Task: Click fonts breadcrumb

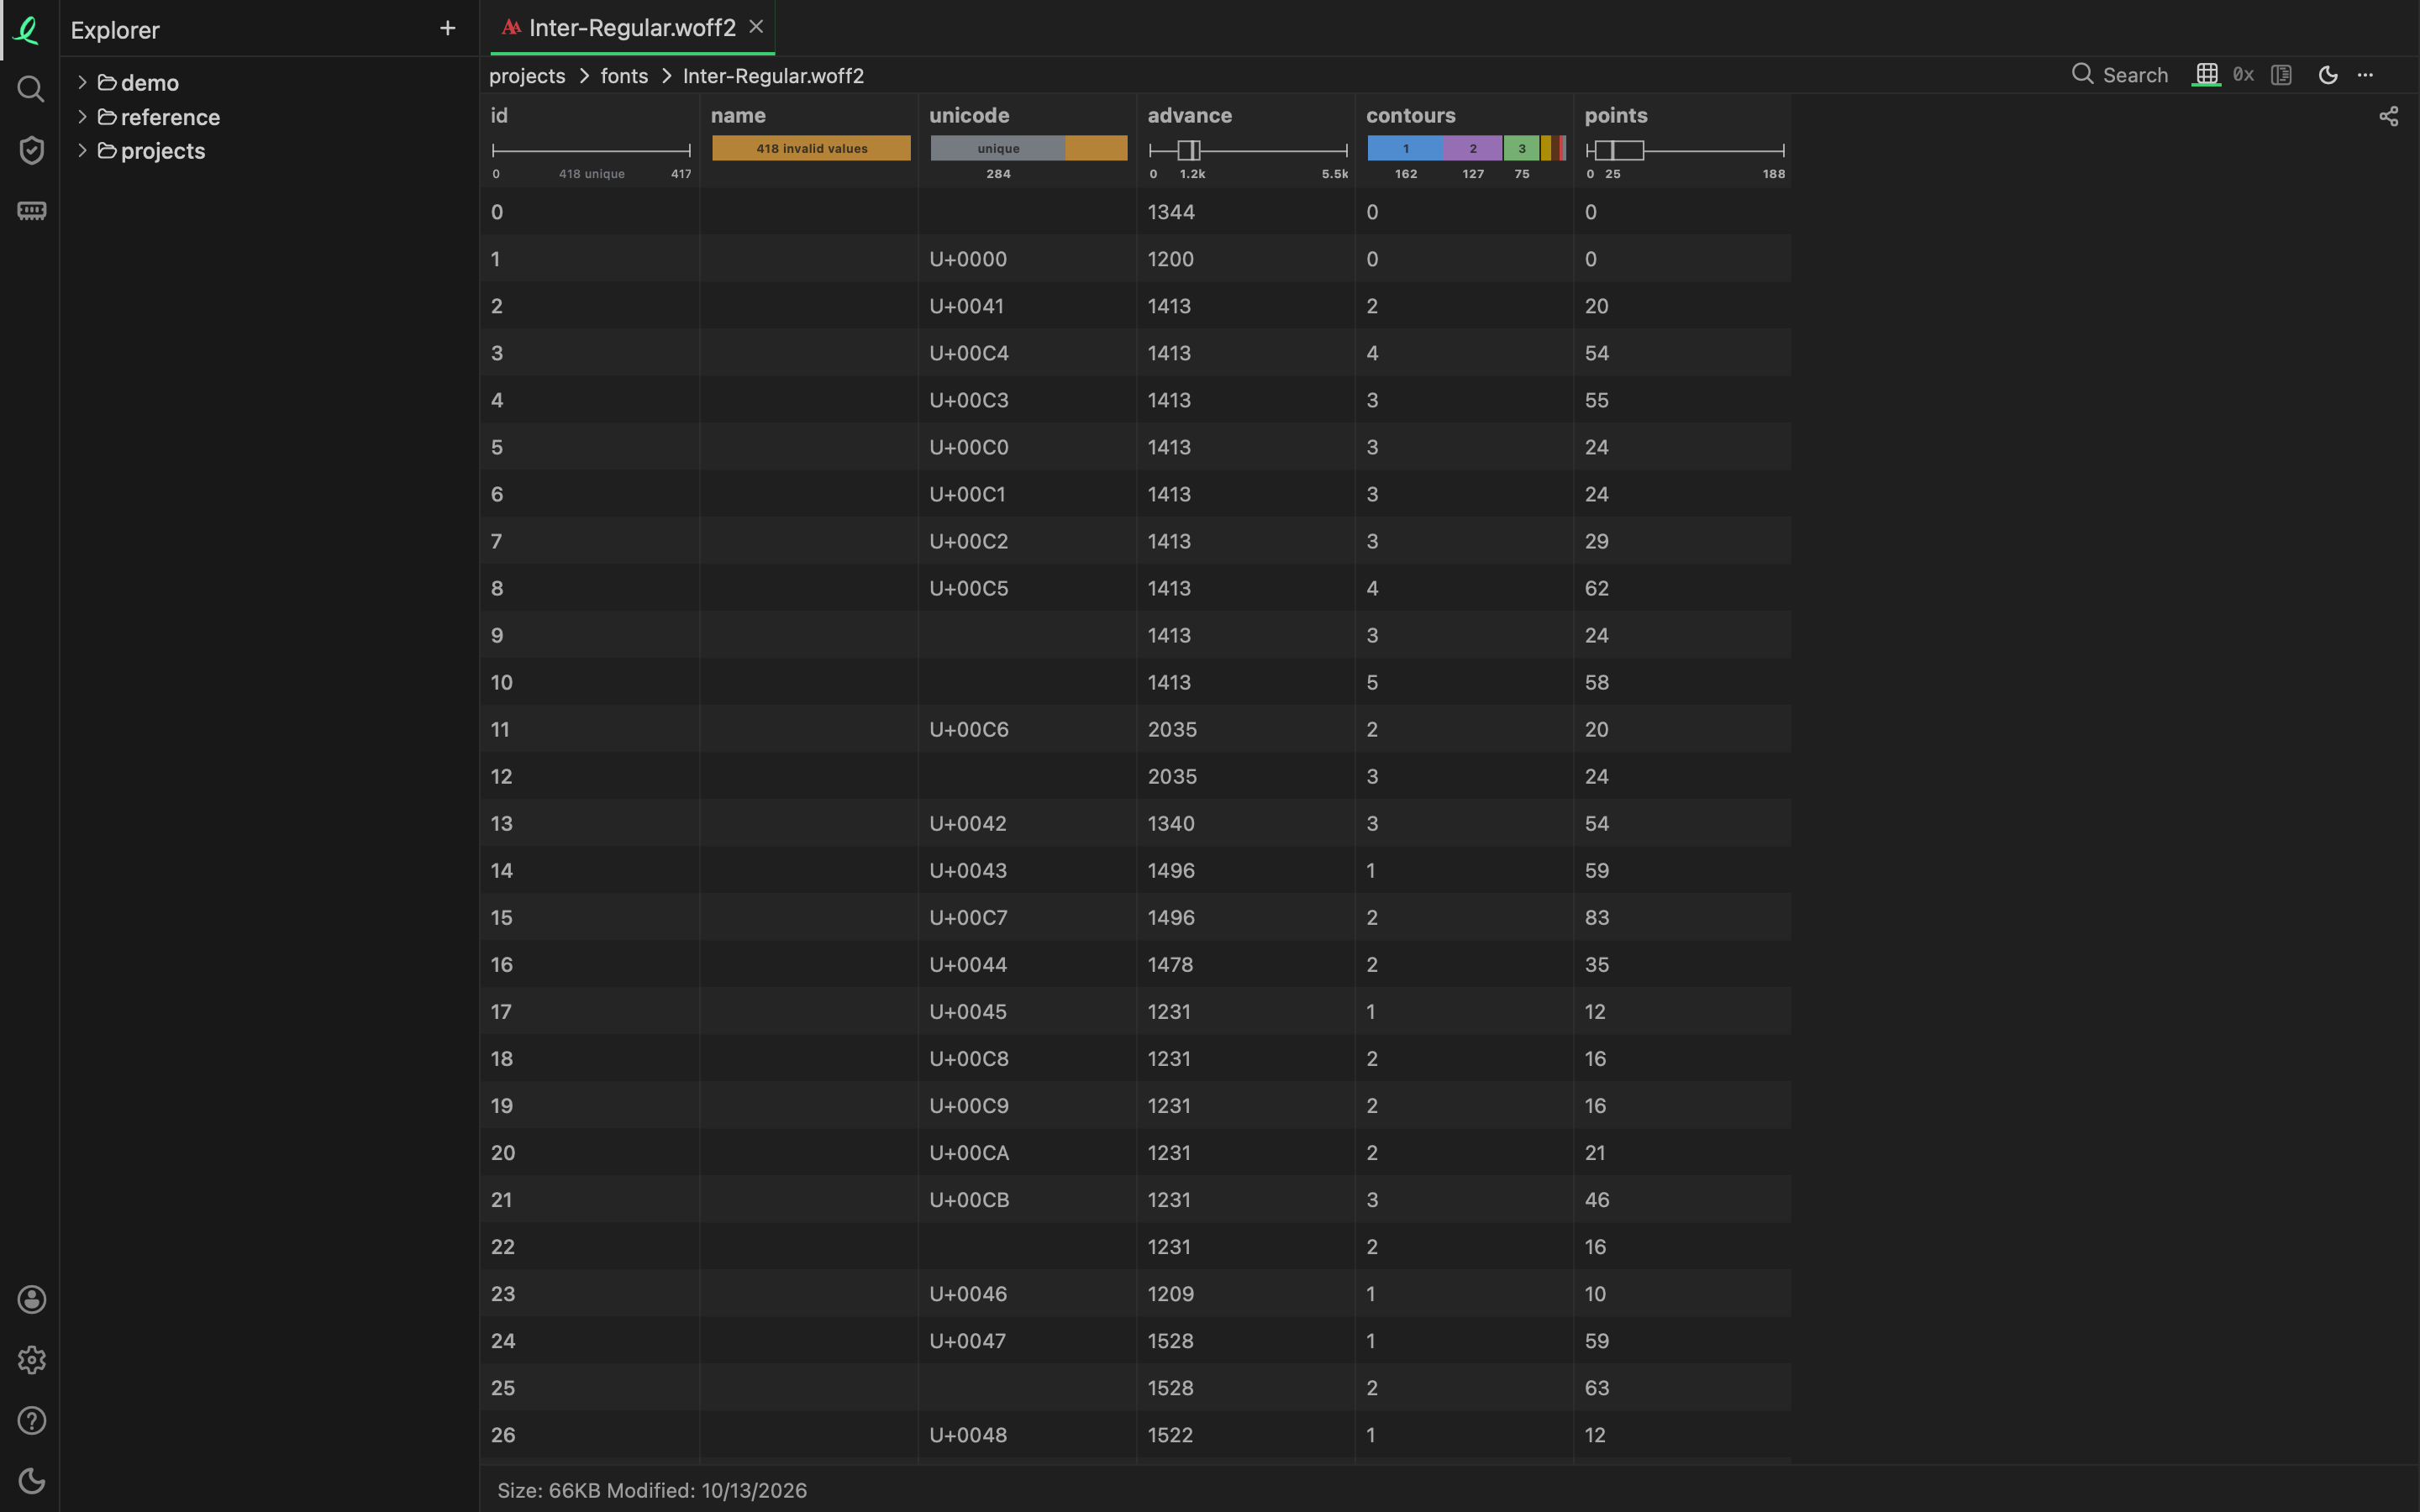Action: click(x=624, y=76)
